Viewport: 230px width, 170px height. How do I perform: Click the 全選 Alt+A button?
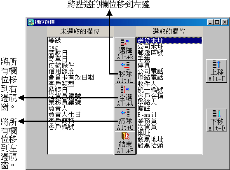[125, 96]
